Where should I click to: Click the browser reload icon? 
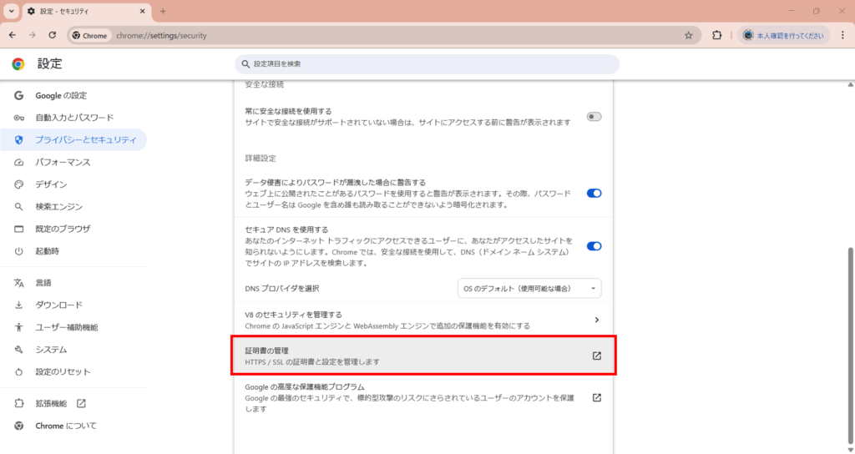[53, 35]
